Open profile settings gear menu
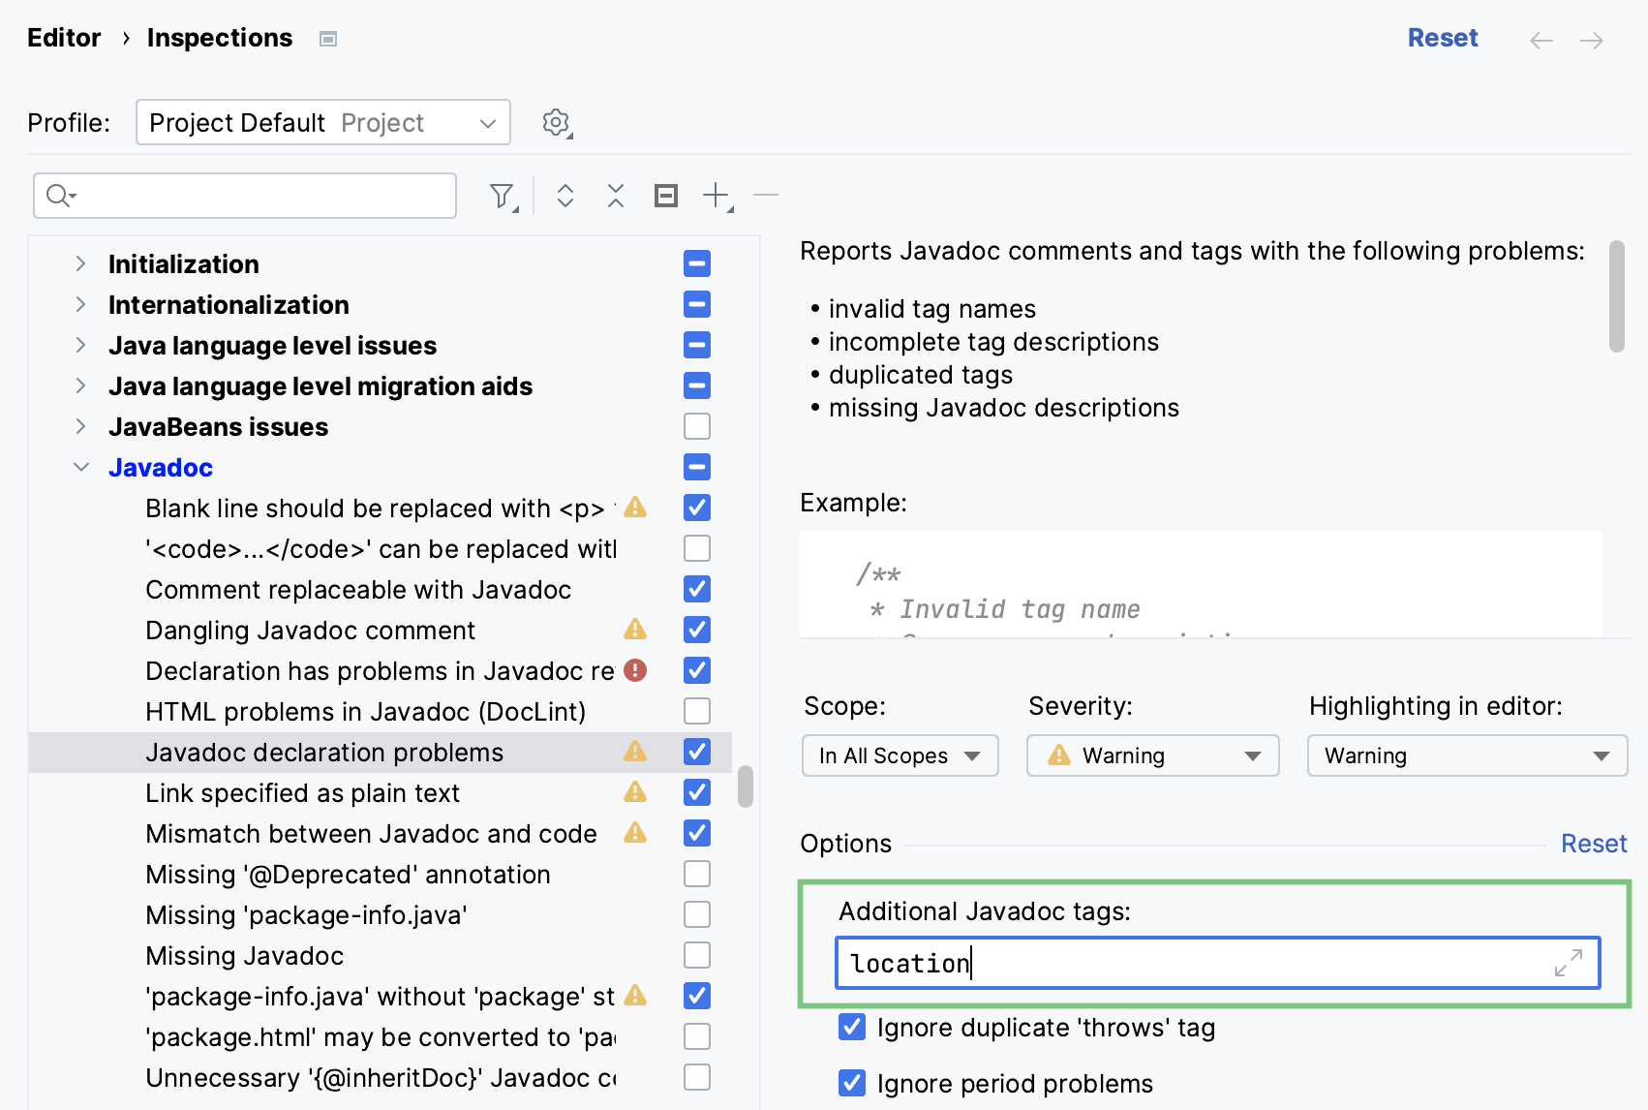Image resolution: width=1648 pixels, height=1110 pixels. tap(555, 122)
